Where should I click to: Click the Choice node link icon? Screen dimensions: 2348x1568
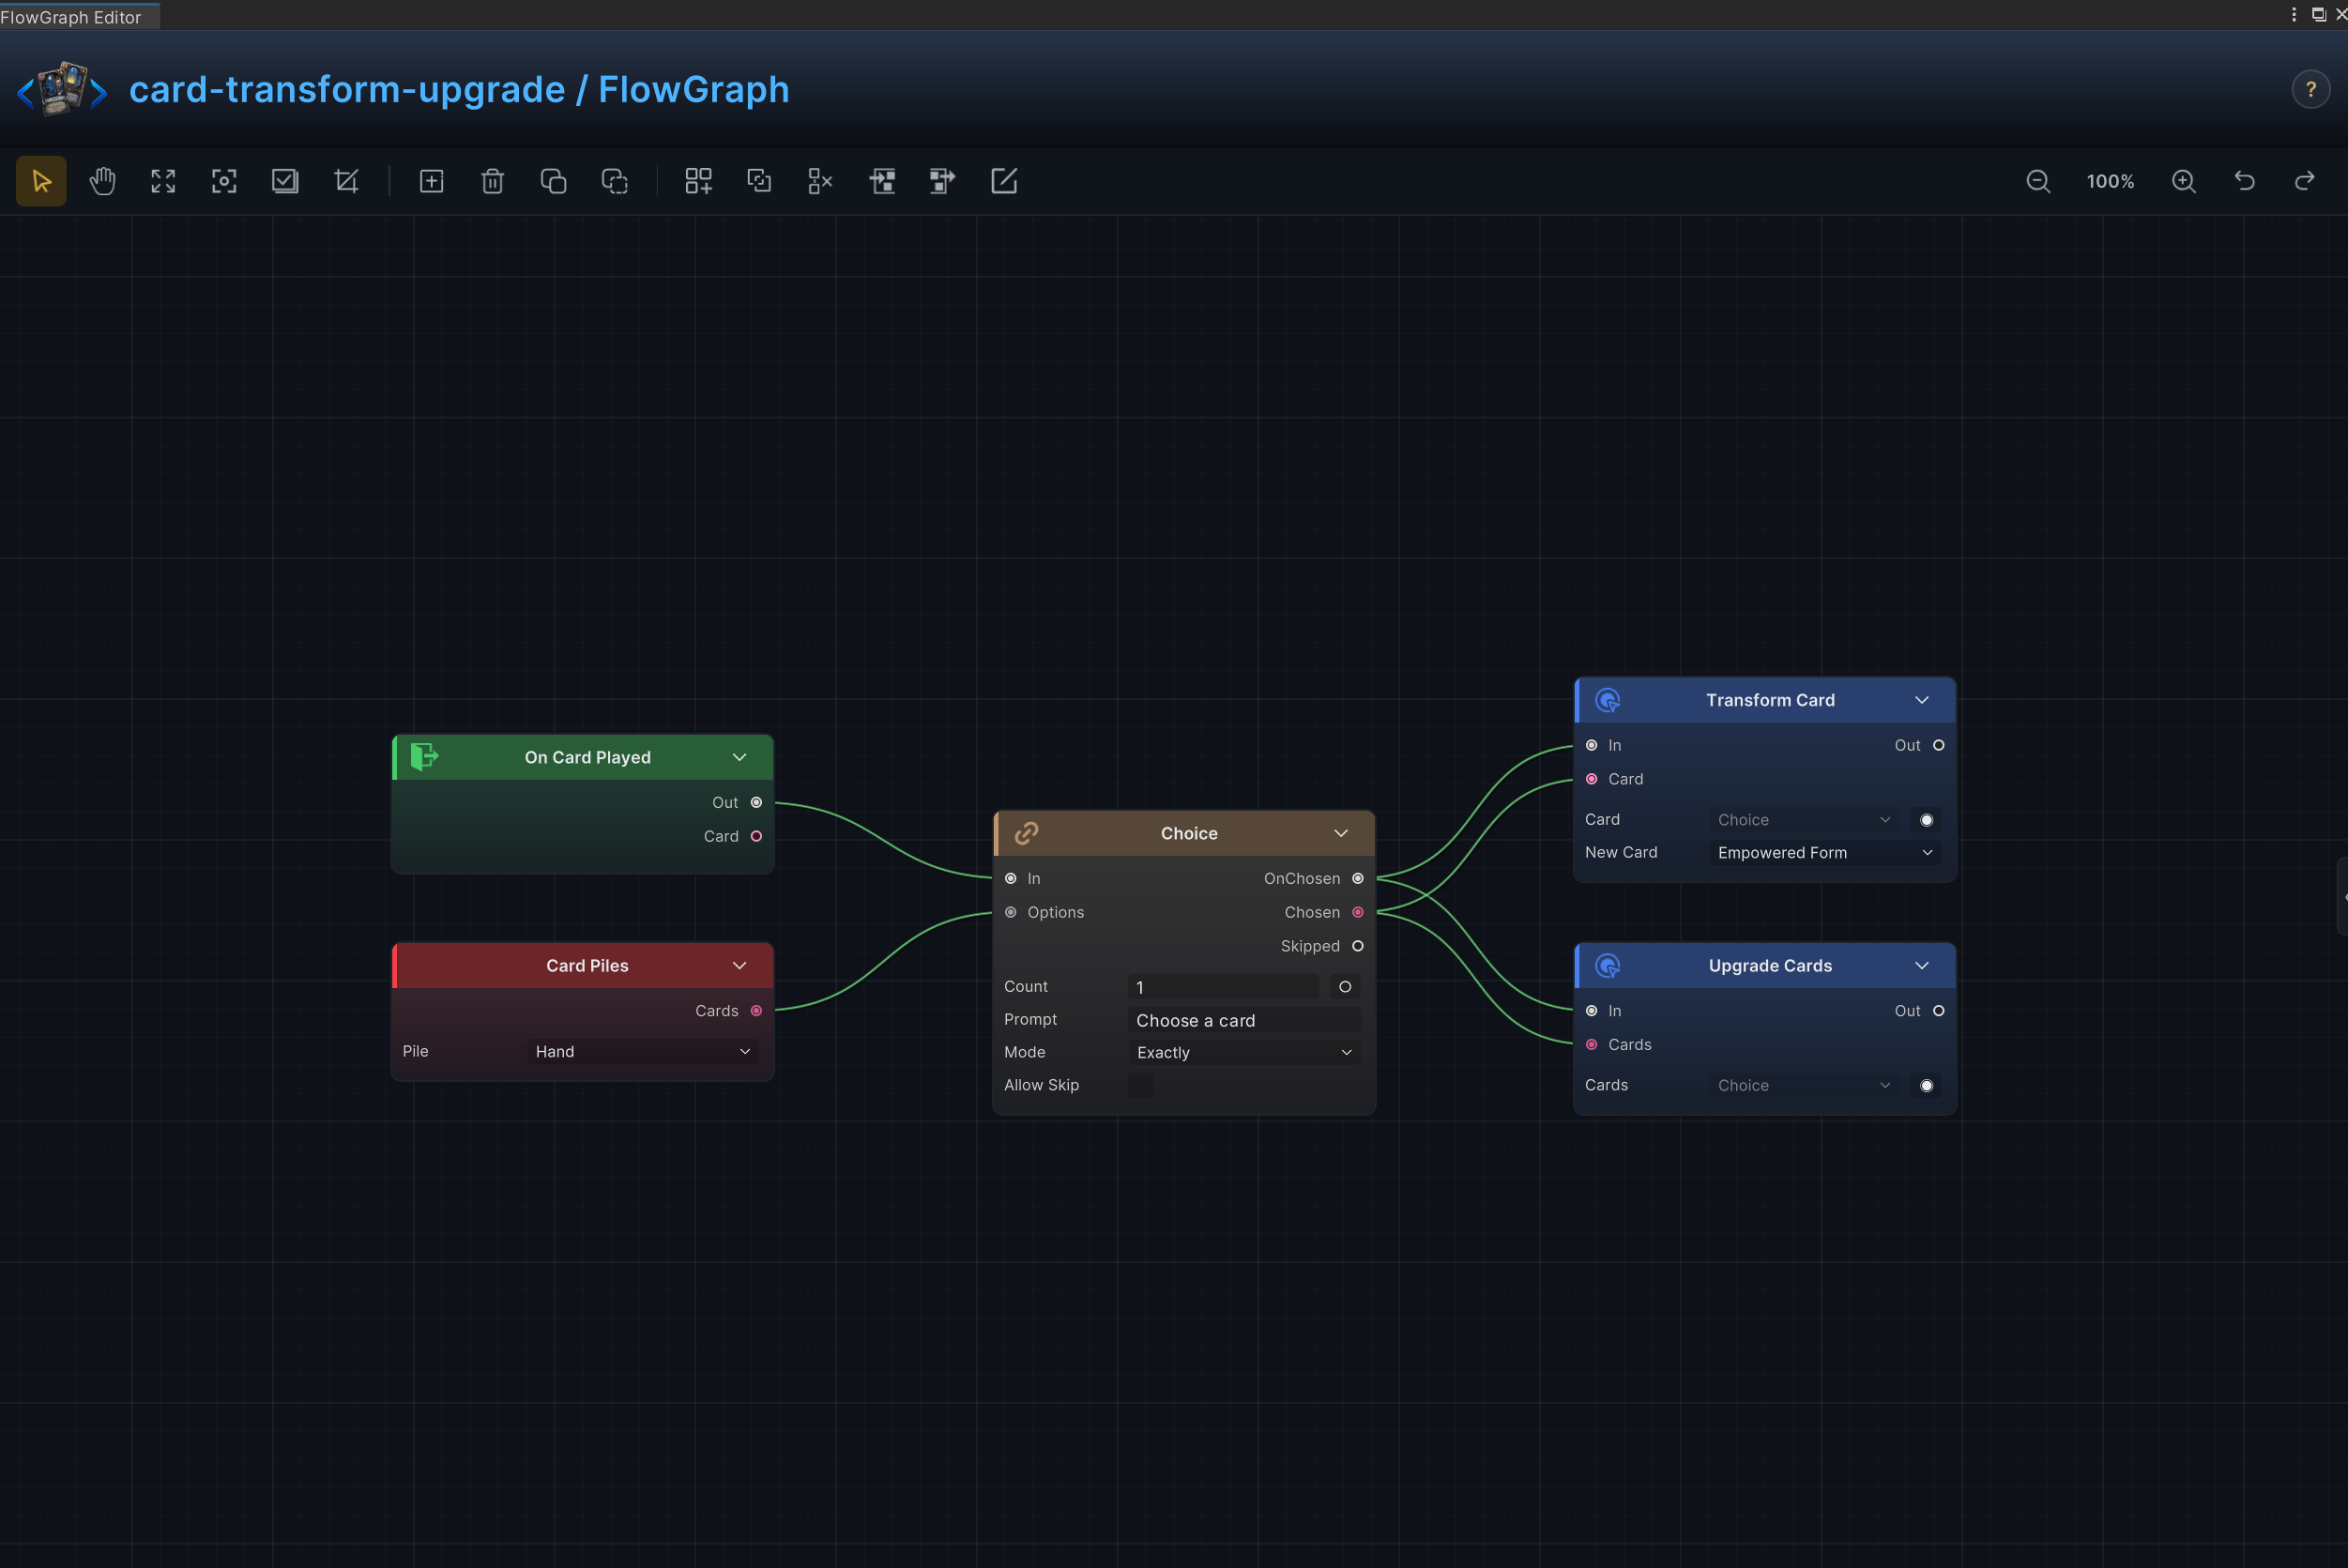pyautogui.click(x=1026, y=833)
